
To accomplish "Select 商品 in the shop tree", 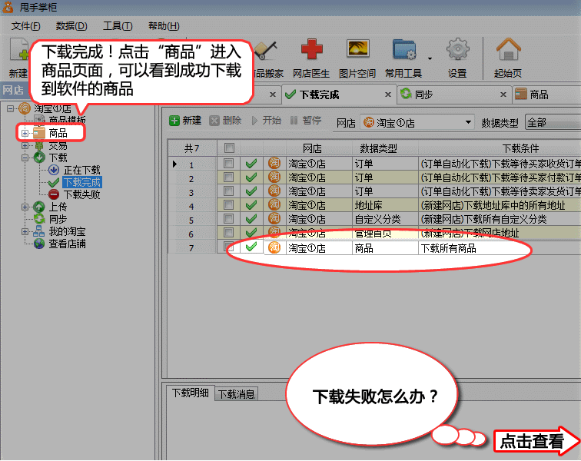I will click(x=58, y=133).
